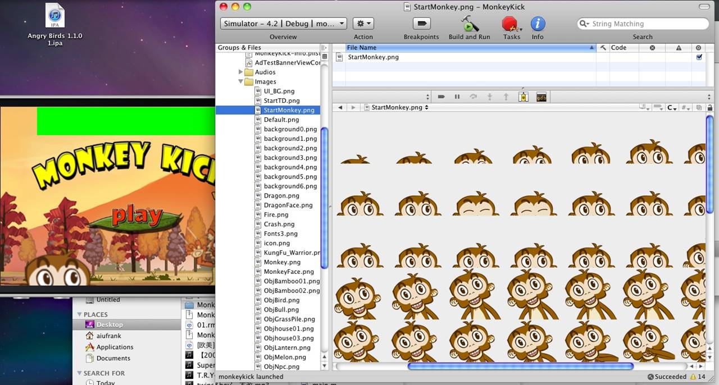Select Crash.png in the file tree
Screen dimensions: 719x385
click(279, 224)
